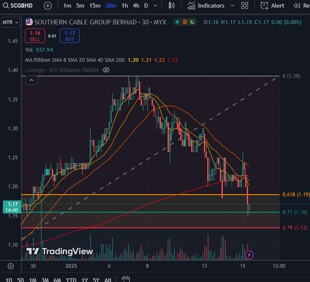Select the 1h timeframe
The width and height of the screenshot is (310, 282).
tap(125, 6)
